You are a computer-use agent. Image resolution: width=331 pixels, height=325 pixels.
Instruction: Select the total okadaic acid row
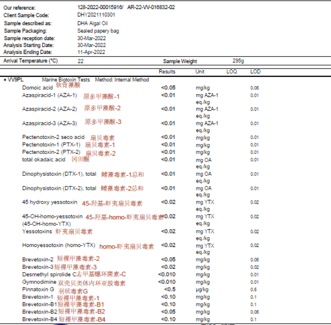pos(43,160)
